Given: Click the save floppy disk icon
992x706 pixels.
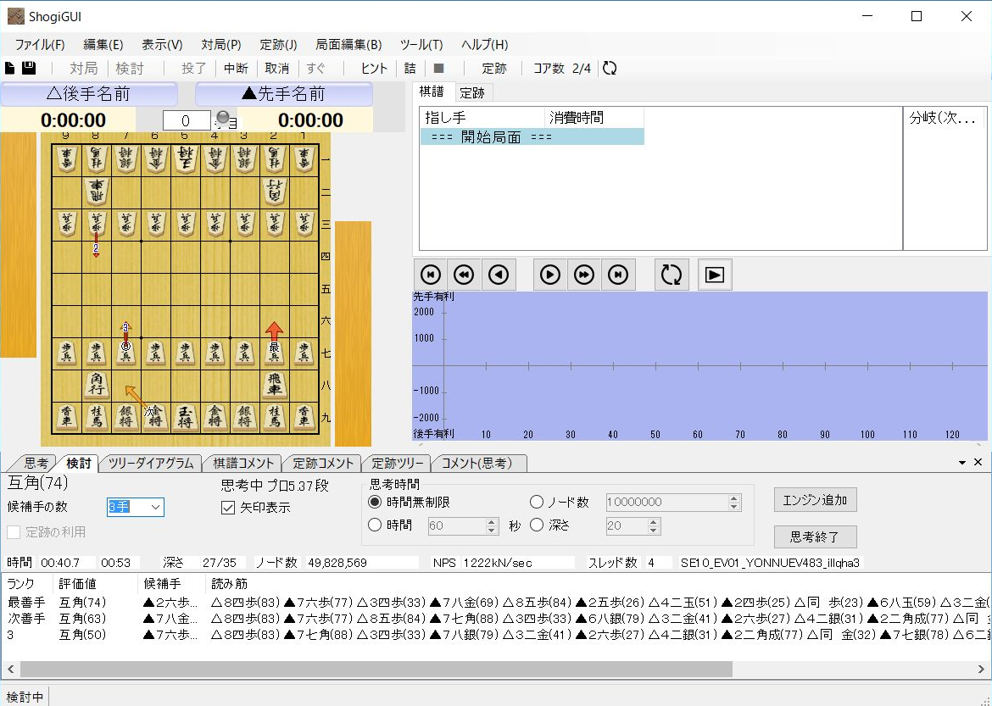Looking at the screenshot, I should [x=29, y=68].
